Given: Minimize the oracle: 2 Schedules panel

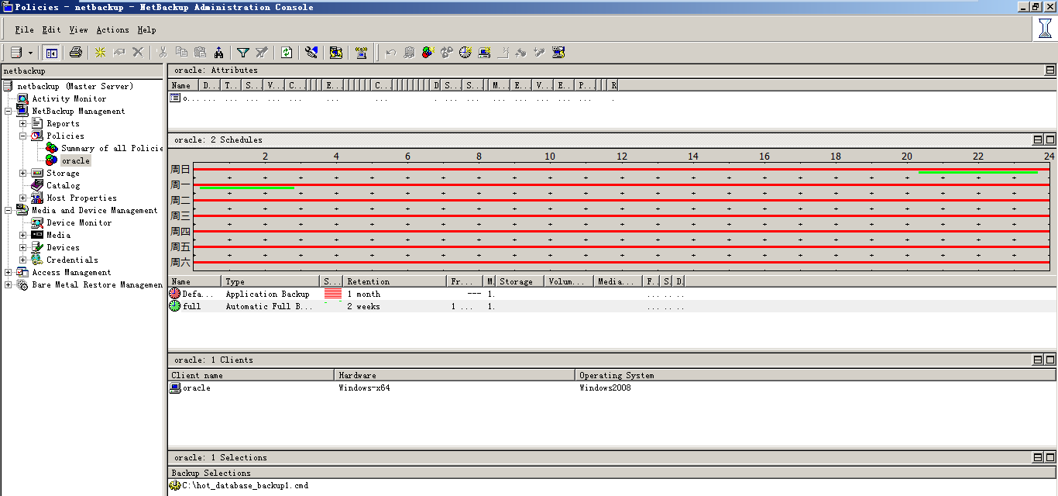Looking at the screenshot, I should [x=1038, y=139].
